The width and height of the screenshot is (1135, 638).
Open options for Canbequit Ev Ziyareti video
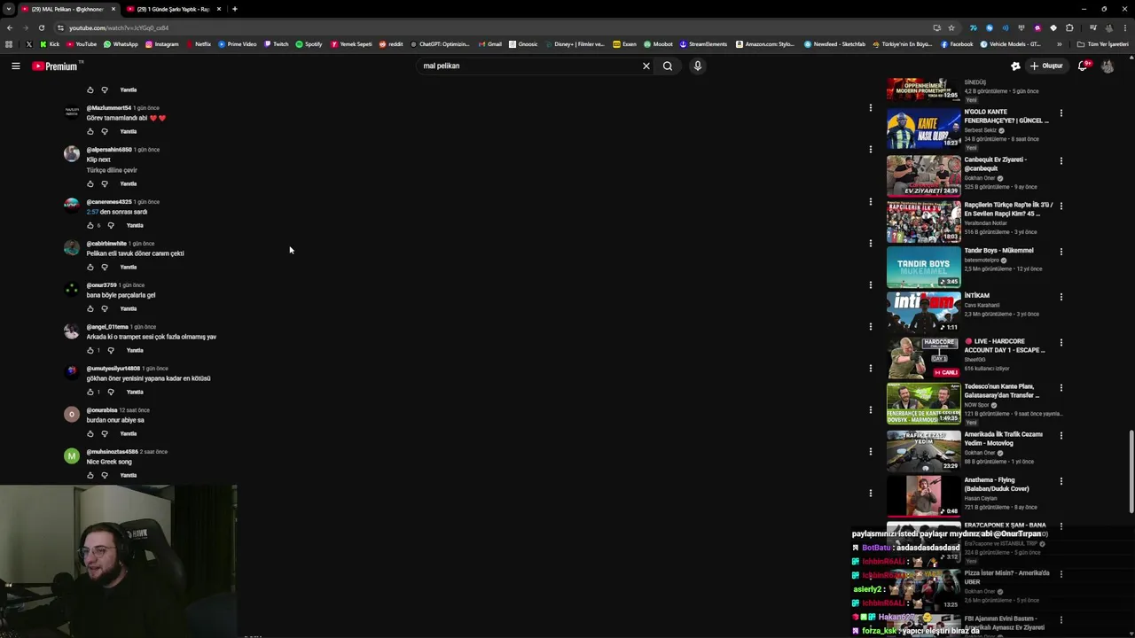[x=1061, y=161]
